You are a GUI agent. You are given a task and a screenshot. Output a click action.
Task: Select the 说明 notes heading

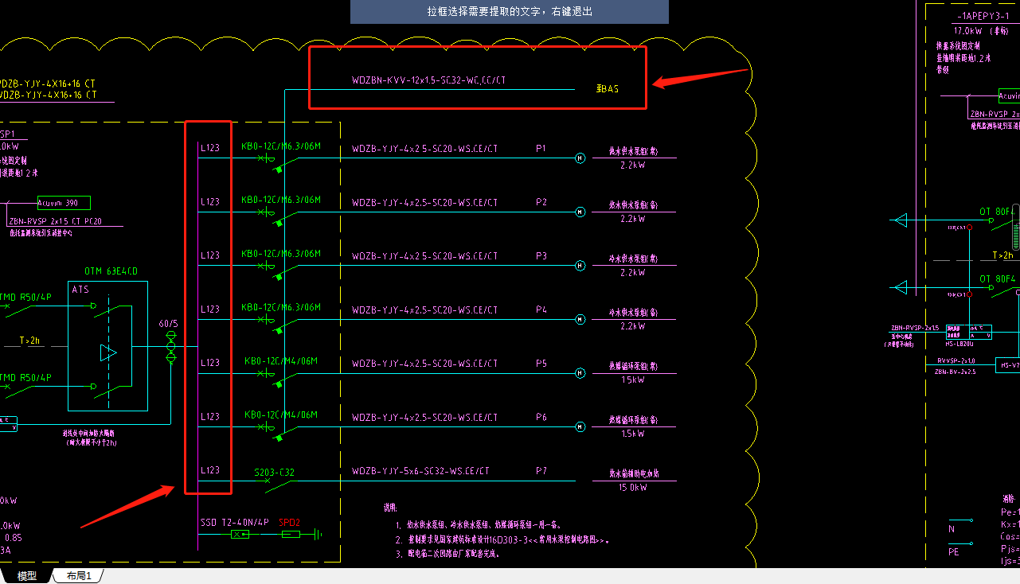390,507
